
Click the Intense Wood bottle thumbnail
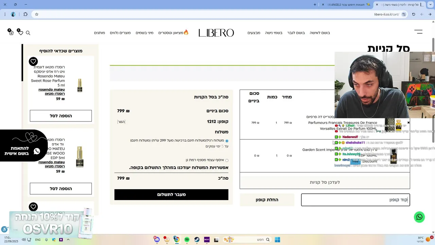click(80, 157)
